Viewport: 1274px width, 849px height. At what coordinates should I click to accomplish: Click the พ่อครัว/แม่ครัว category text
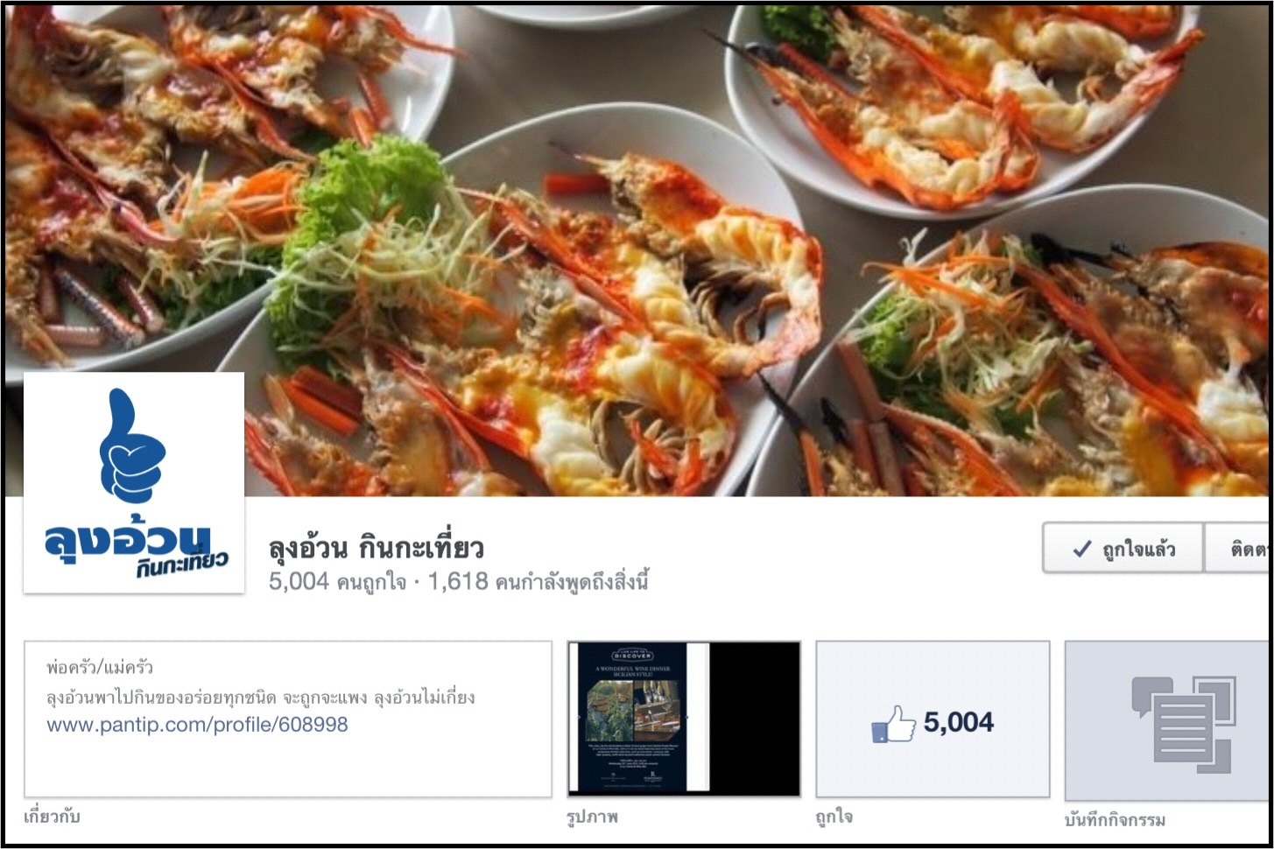[100, 668]
